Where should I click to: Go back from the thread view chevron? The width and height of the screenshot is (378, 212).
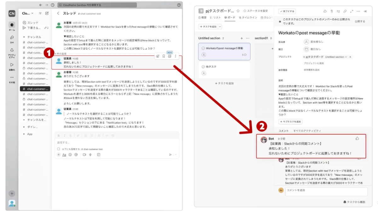[x=58, y=14]
